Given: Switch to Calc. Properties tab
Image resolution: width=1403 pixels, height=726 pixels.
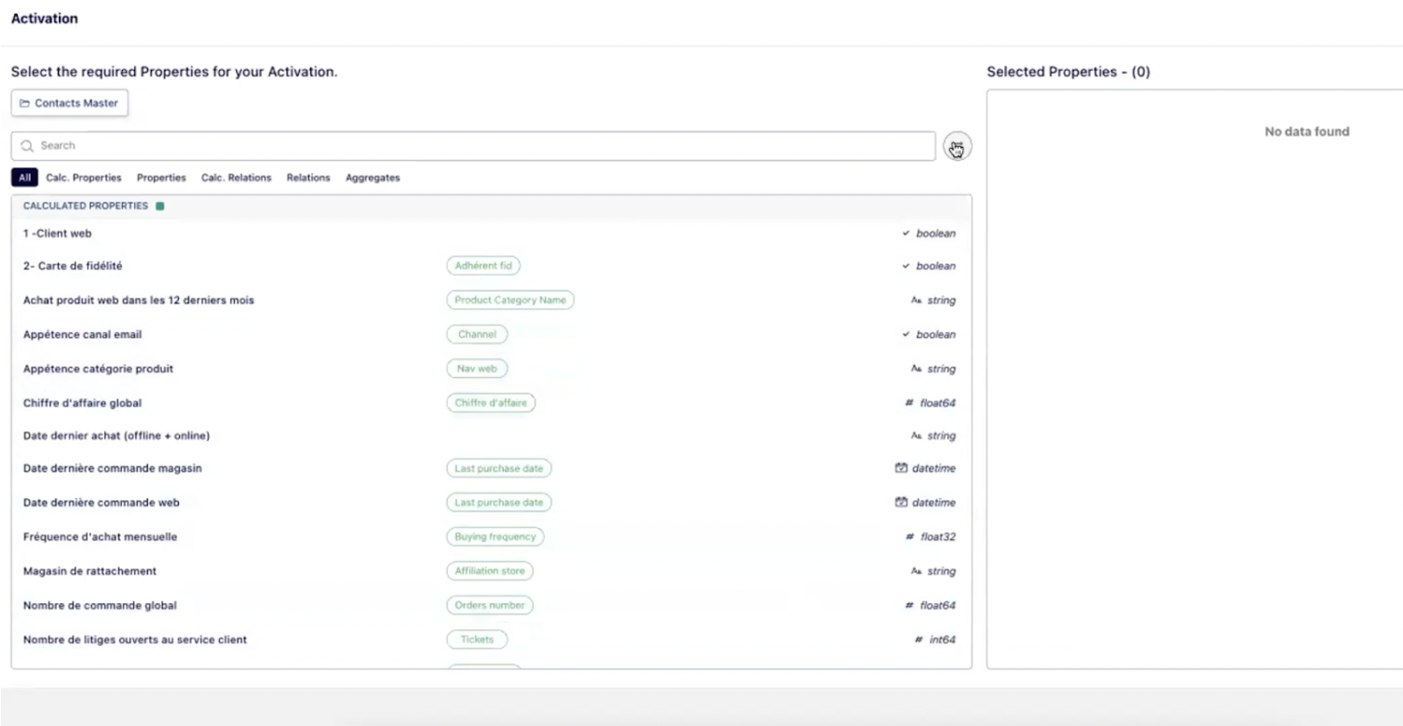Looking at the screenshot, I should [x=84, y=178].
